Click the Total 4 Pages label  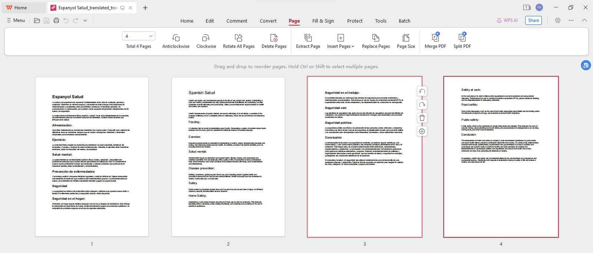point(139,46)
